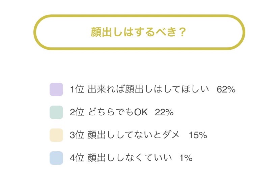
Task: Click the 62% result value
Action: tap(226, 90)
